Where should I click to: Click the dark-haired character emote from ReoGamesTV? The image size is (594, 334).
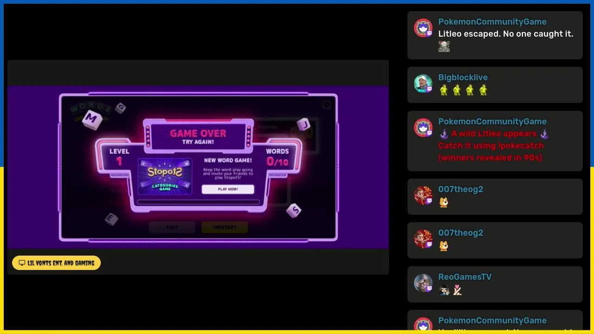point(444,290)
